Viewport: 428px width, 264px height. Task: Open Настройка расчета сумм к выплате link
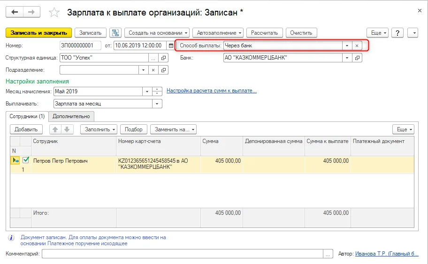(212, 91)
